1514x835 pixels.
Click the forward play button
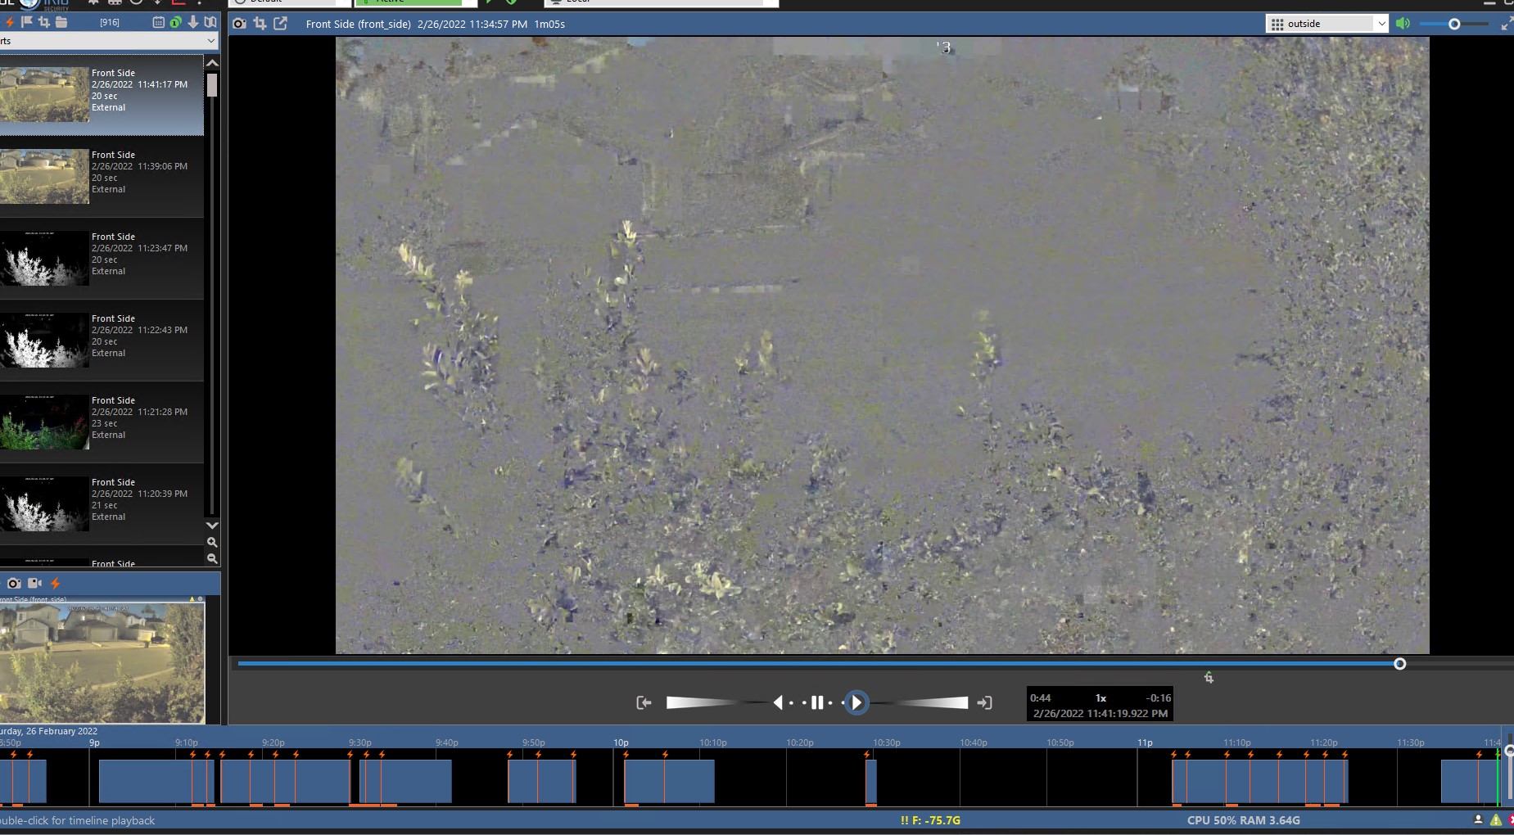[856, 702]
